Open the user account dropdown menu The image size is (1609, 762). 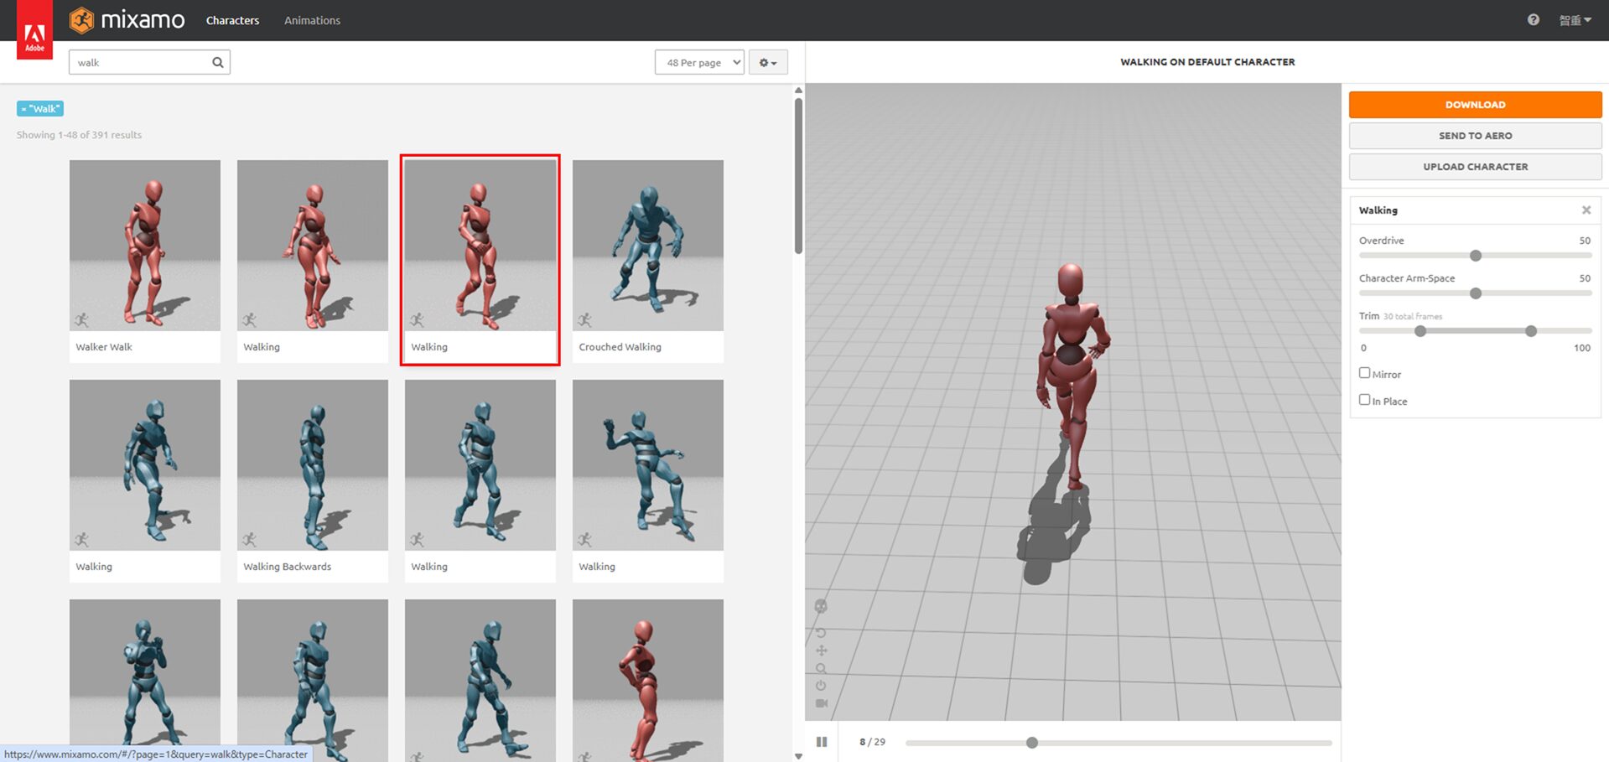(1575, 20)
